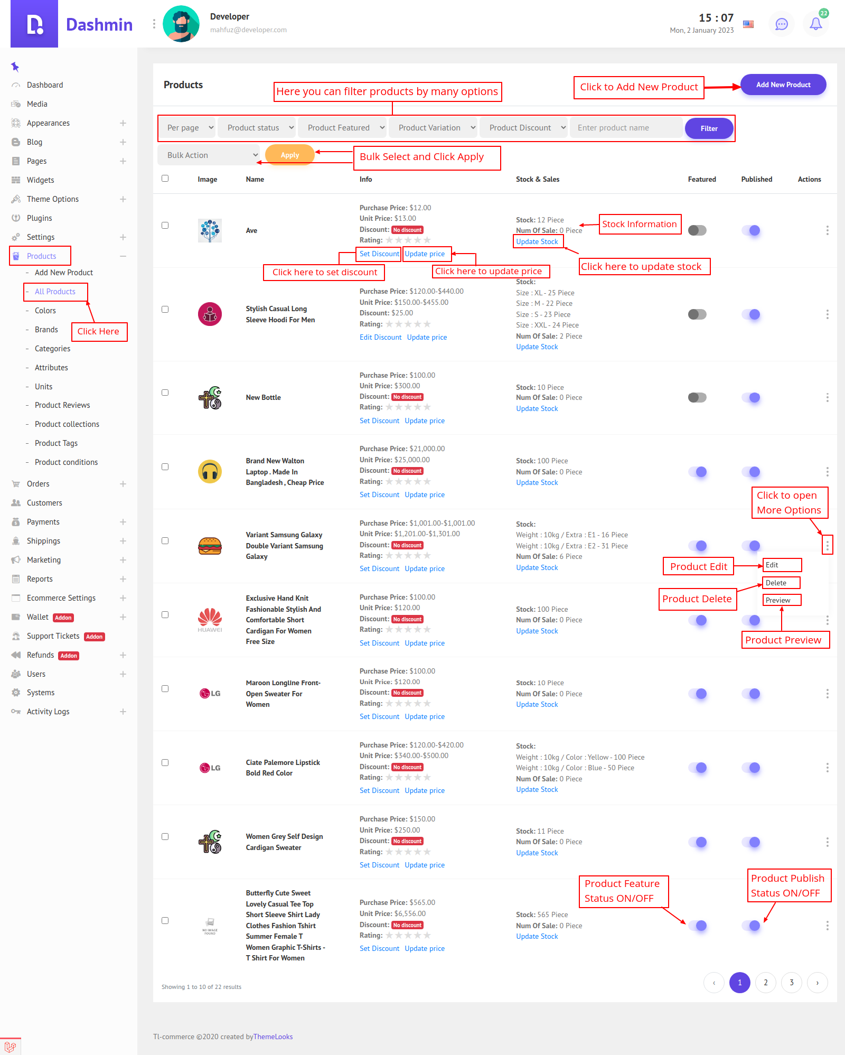Image resolution: width=845 pixels, height=1055 pixels.
Task: Disable Published status for Ave product
Action: pyautogui.click(x=750, y=230)
